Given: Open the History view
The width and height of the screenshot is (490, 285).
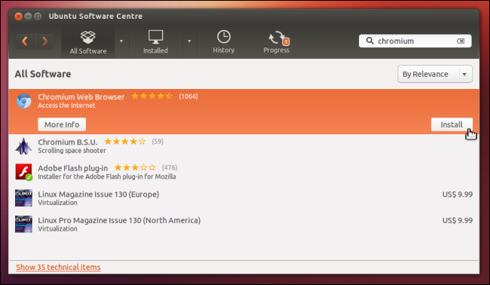Looking at the screenshot, I should point(224,42).
